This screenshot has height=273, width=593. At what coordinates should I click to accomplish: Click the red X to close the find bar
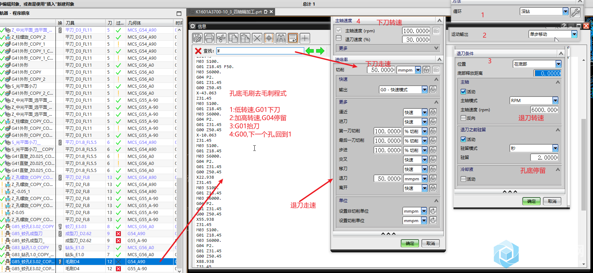[x=198, y=51]
